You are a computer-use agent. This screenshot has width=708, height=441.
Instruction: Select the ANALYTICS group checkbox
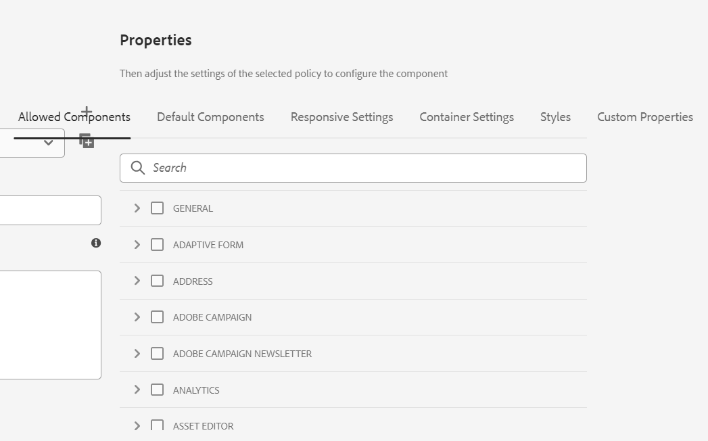(x=157, y=390)
